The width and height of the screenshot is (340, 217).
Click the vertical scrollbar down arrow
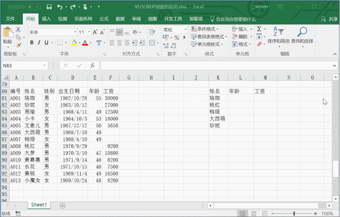point(335,198)
